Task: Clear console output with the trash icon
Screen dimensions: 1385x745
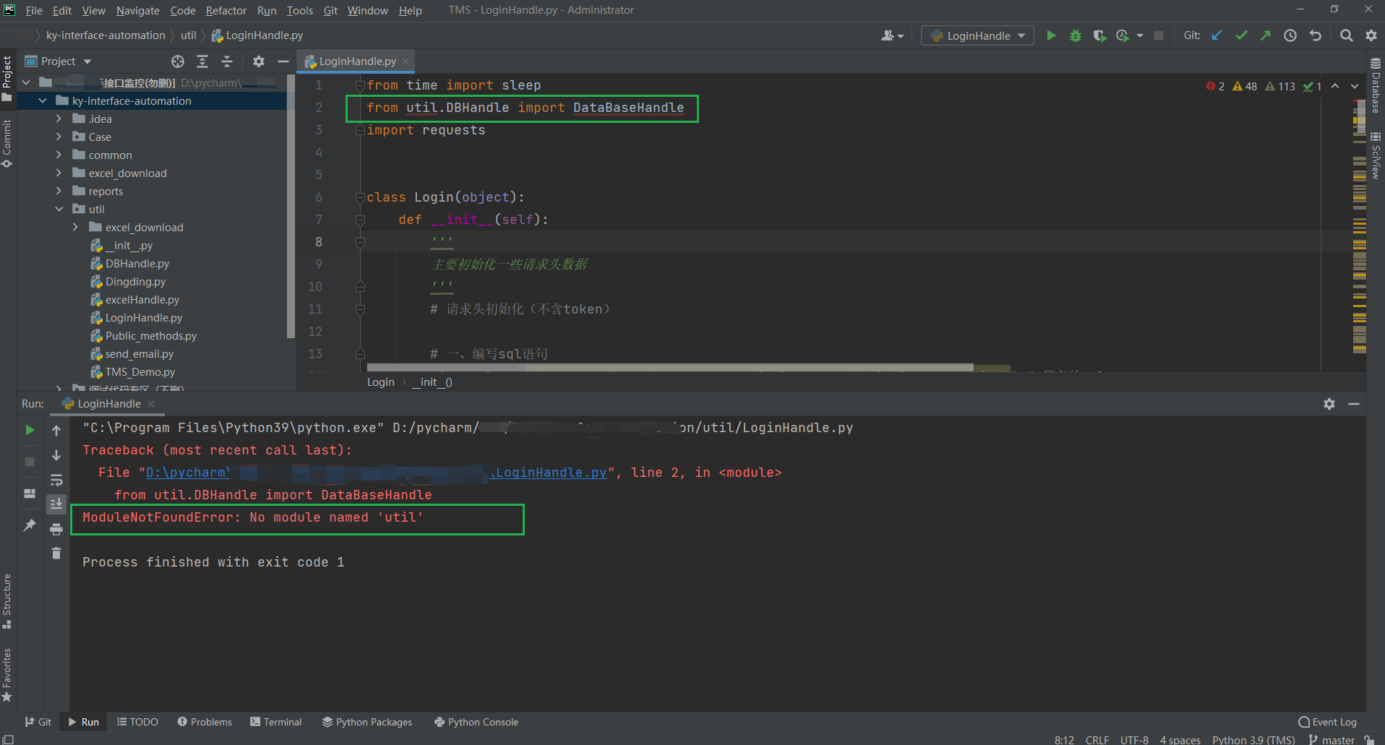Action: click(x=56, y=553)
